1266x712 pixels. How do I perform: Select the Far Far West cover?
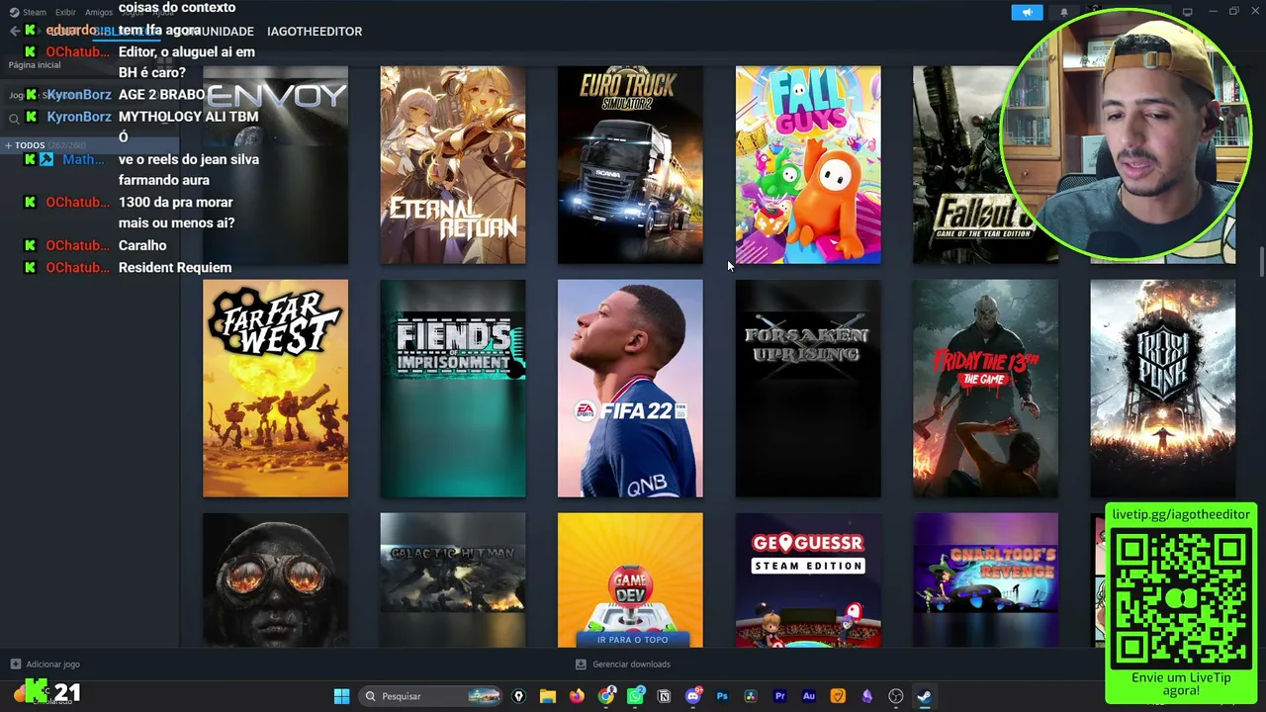pos(275,389)
